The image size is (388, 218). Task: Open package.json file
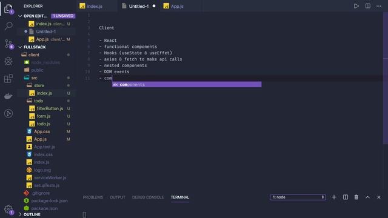[x=46, y=208]
